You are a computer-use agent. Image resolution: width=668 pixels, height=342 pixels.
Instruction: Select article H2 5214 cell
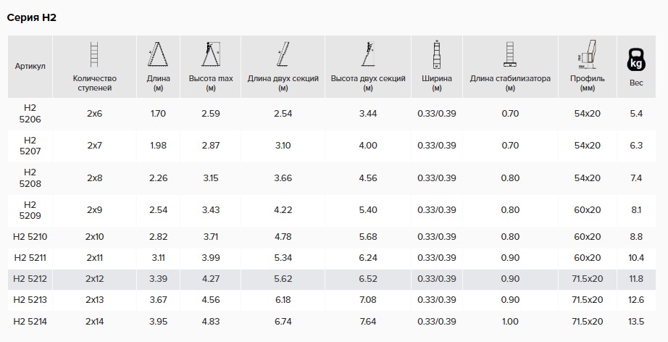[x=30, y=322]
